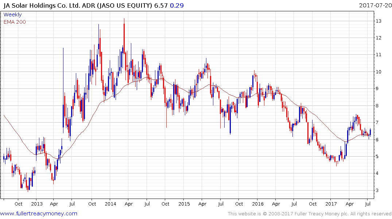
Task: Select the price change value 0.29
Action: (x=177, y=5)
